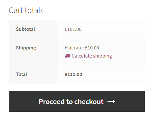Click the word Cart in the heading
Screen dimensions: 155x118
pos(16,10)
